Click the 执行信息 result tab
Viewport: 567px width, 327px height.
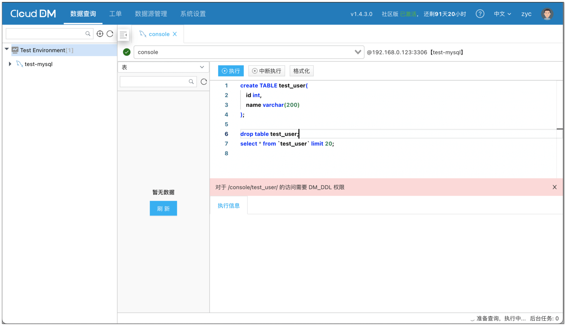pyautogui.click(x=228, y=206)
